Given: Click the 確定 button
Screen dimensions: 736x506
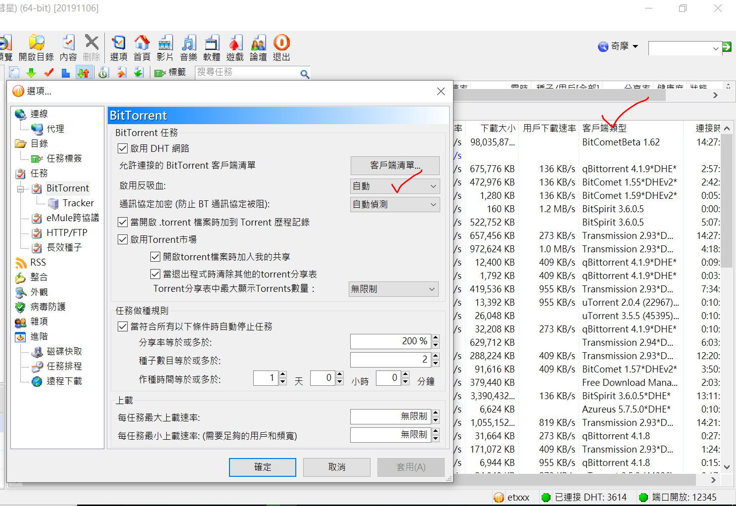Looking at the screenshot, I should pos(263,467).
